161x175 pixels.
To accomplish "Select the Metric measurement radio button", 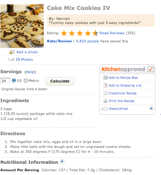I will point(26,80).
